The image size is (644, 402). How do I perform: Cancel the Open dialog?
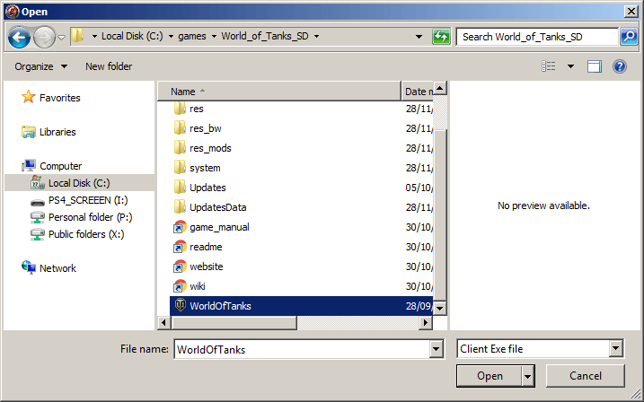[586, 376]
